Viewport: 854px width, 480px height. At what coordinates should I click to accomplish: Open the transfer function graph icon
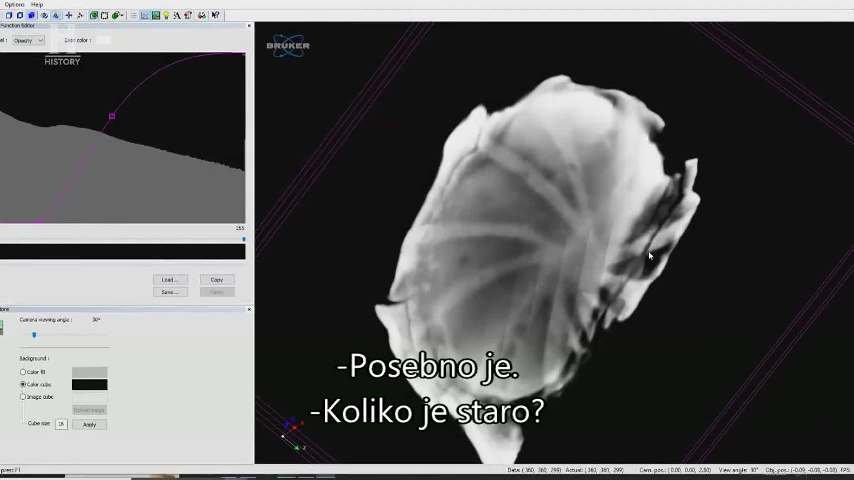pos(145,16)
